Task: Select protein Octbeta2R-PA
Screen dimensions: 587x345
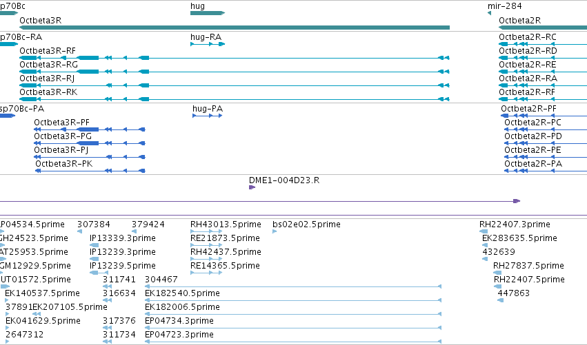Action: [533, 164]
